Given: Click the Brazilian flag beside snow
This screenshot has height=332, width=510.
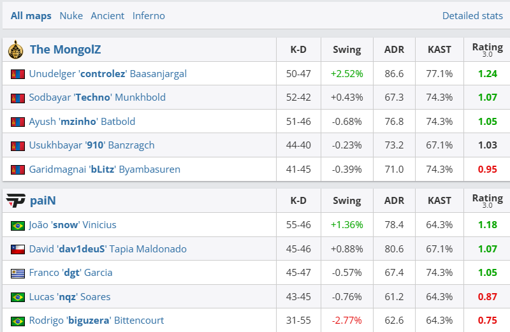Looking at the screenshot, I should [17, 225].
